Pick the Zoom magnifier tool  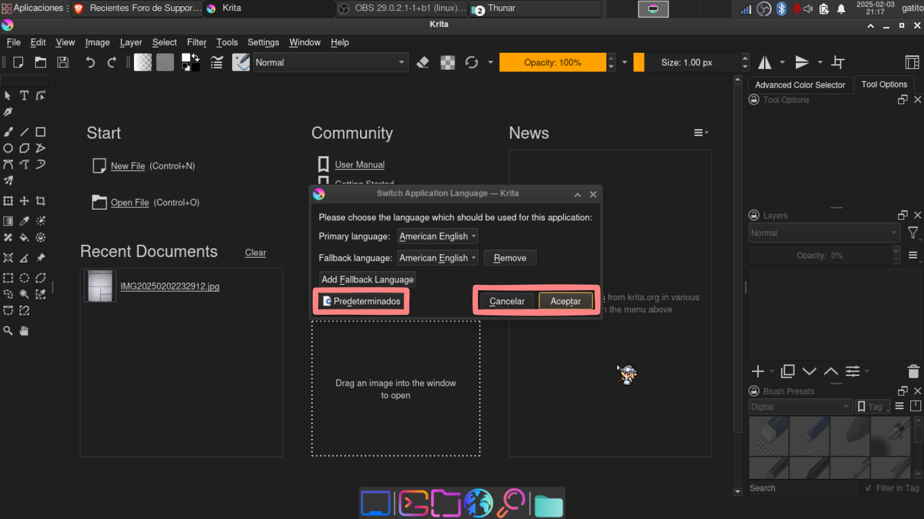pyautogui.click(x=8, y=330)
